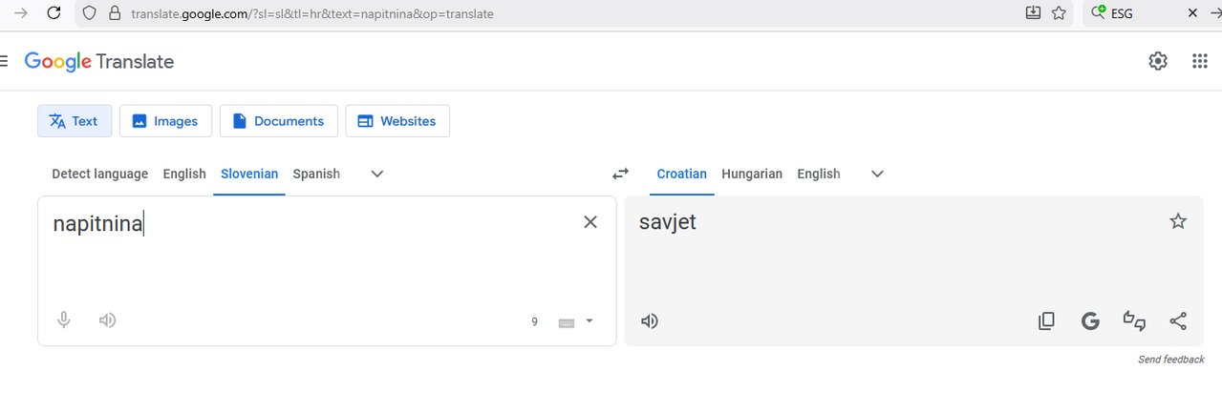Open the virtual keyboard input options arrow

click(x=590, y=320)
